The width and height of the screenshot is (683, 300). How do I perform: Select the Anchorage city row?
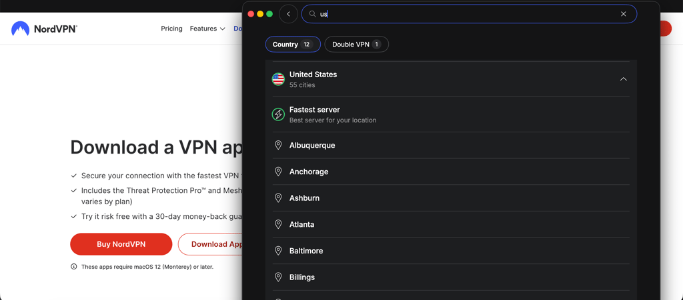[x=451, y=172]
